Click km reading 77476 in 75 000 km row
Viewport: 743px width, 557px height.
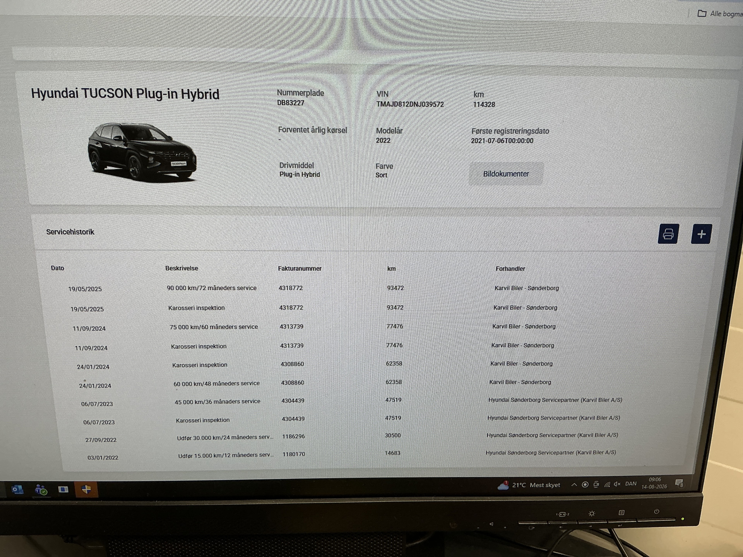(x=395, y=326)
